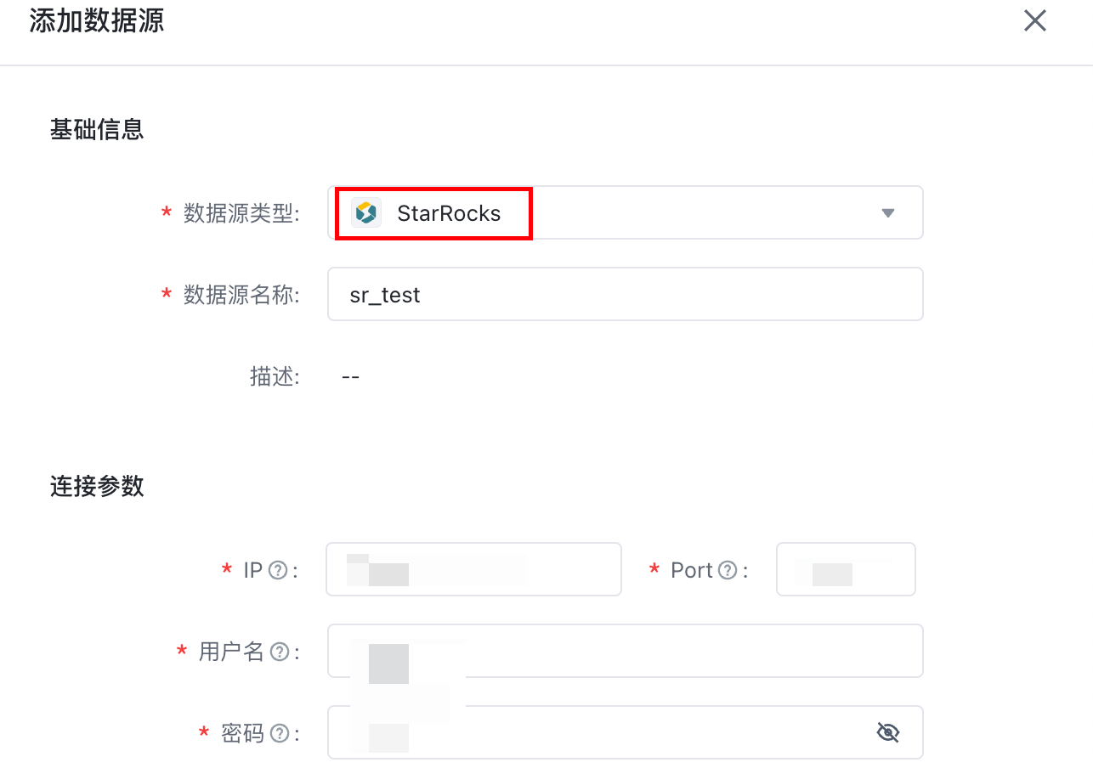Click the IP address input field
Image resolution: width=1093 pixels, height=768 pixels.
click(473, 569)
